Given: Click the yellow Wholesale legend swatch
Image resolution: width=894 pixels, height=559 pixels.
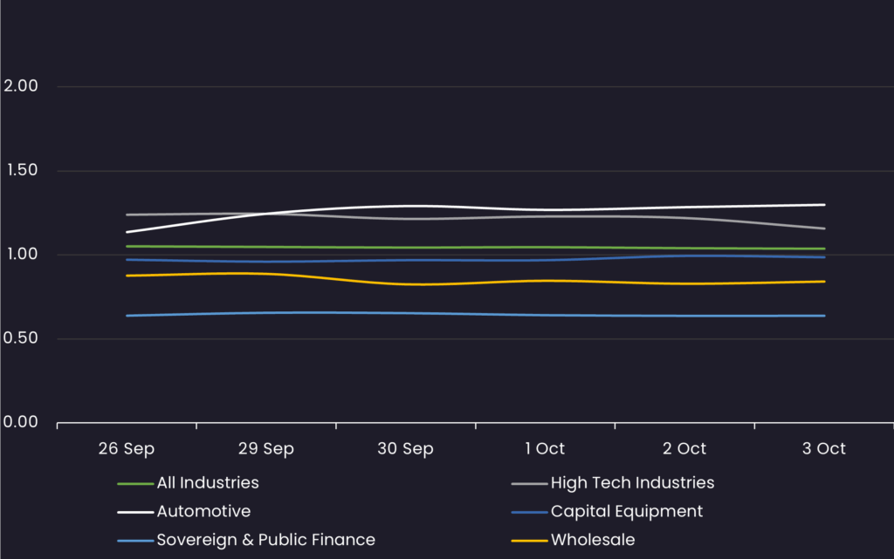Looking at the screenshot, I should coord(529,541).
